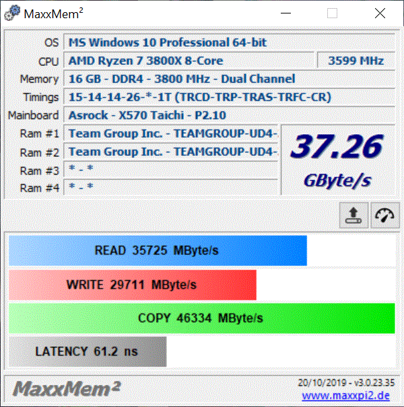Screen dimensions: 404x407
Task: Click the LATENCY 61.2 ns gray bar
Action: [88, 352]
